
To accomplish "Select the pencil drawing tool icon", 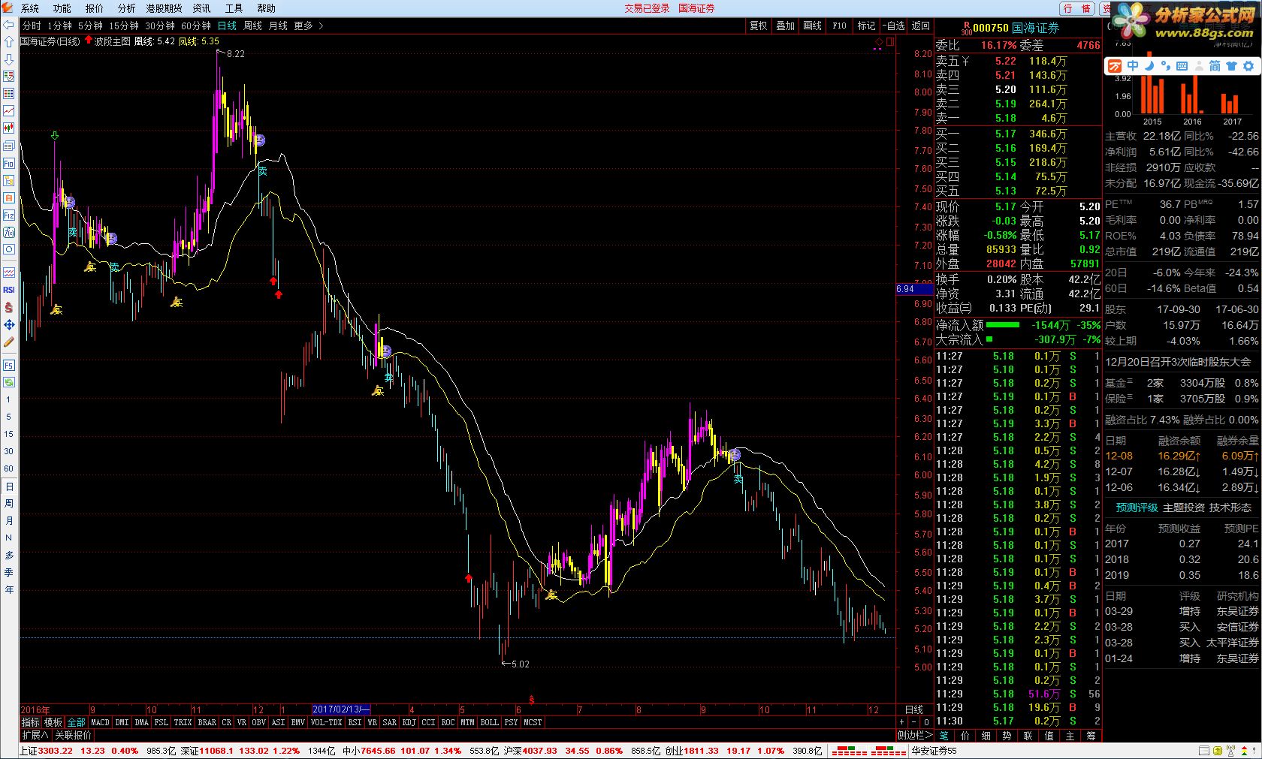I will coord(8,342).
